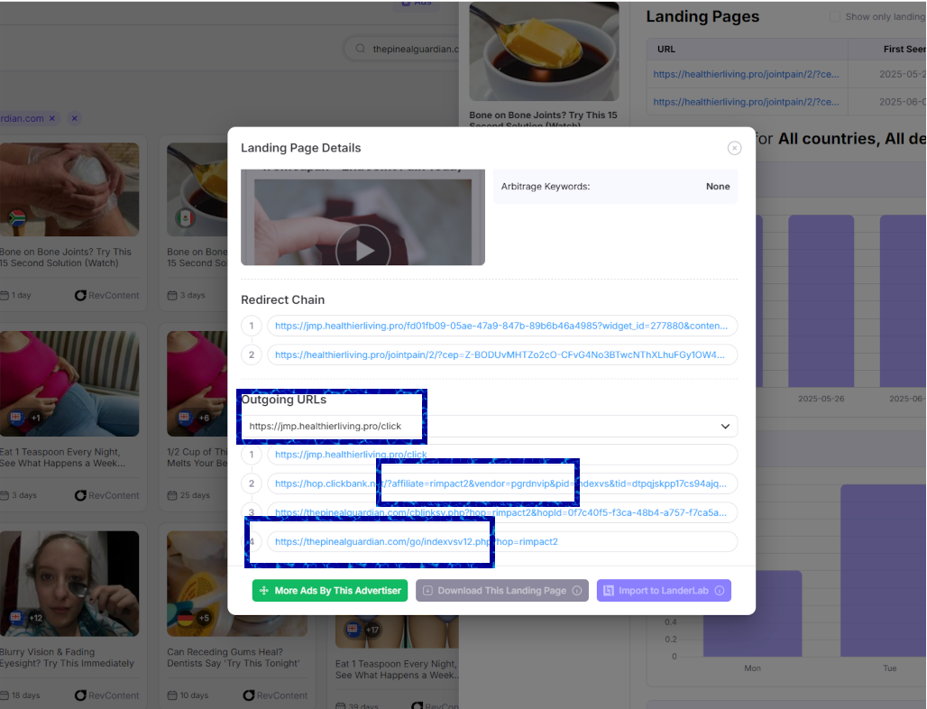Click the calendar icon beside 10 days
The height and width of the screenshot is (709, 927).
tap(172, 695)
